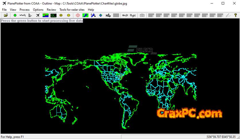Click the blue globe icon

(100, 15)
